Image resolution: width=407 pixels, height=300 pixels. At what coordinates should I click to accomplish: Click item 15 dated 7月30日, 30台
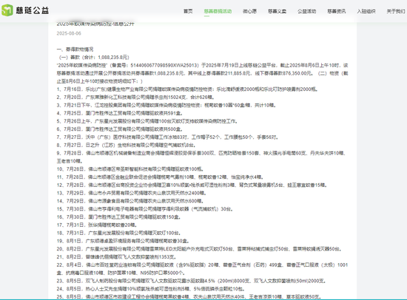[x=145, y=209]
